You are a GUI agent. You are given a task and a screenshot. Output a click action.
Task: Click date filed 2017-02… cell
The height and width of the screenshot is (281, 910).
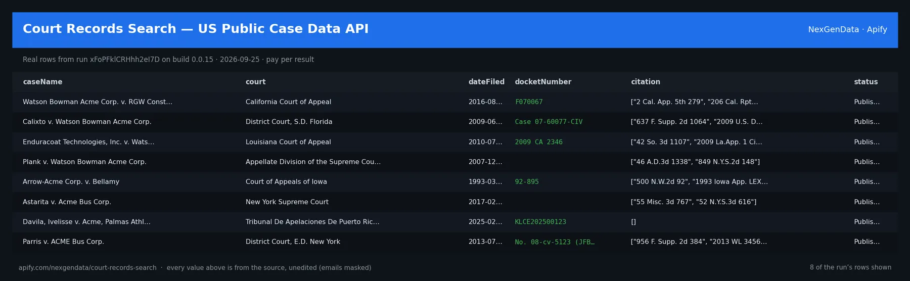[485, 202]
